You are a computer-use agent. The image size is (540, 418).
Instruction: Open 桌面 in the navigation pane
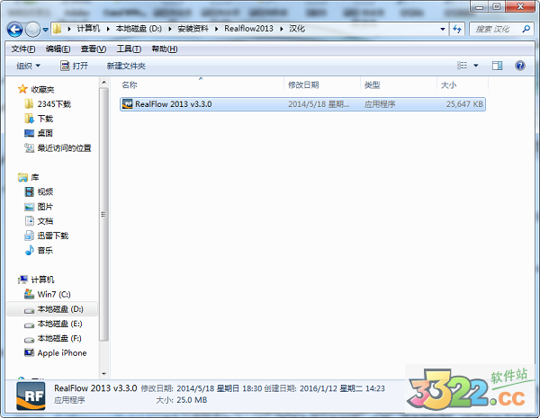(x=39, y=133)
